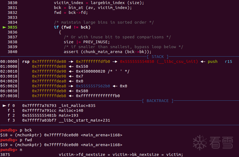Click the green push instruction text
Image resolution: width=239 pixels, height=157 pixels.
pyautogui.click(x=212, y=61)
